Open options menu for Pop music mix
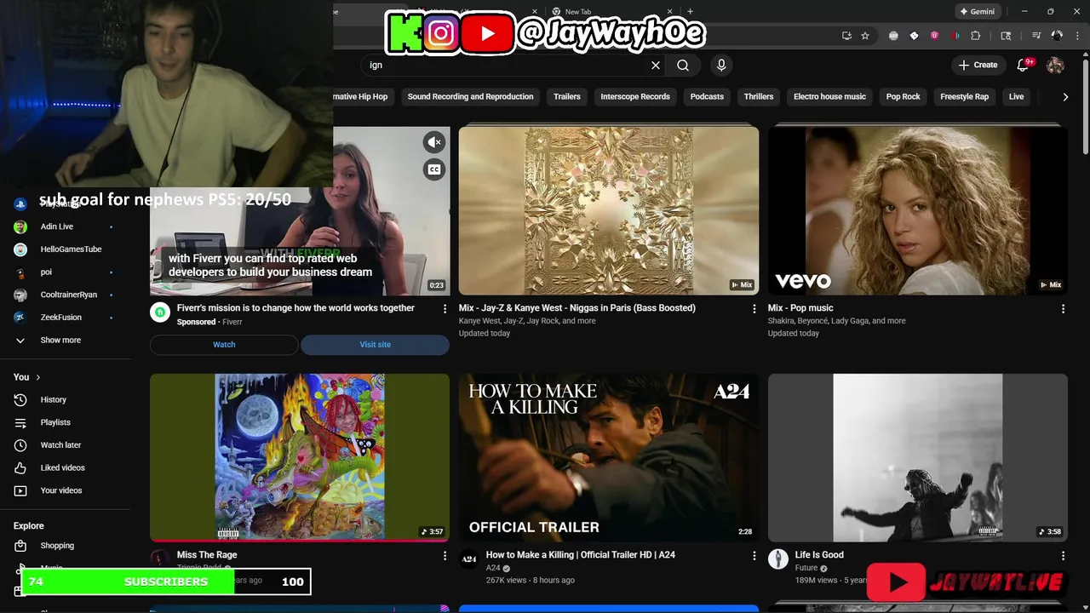Viewport: 1090px width, 613px height. (1063, 308)
